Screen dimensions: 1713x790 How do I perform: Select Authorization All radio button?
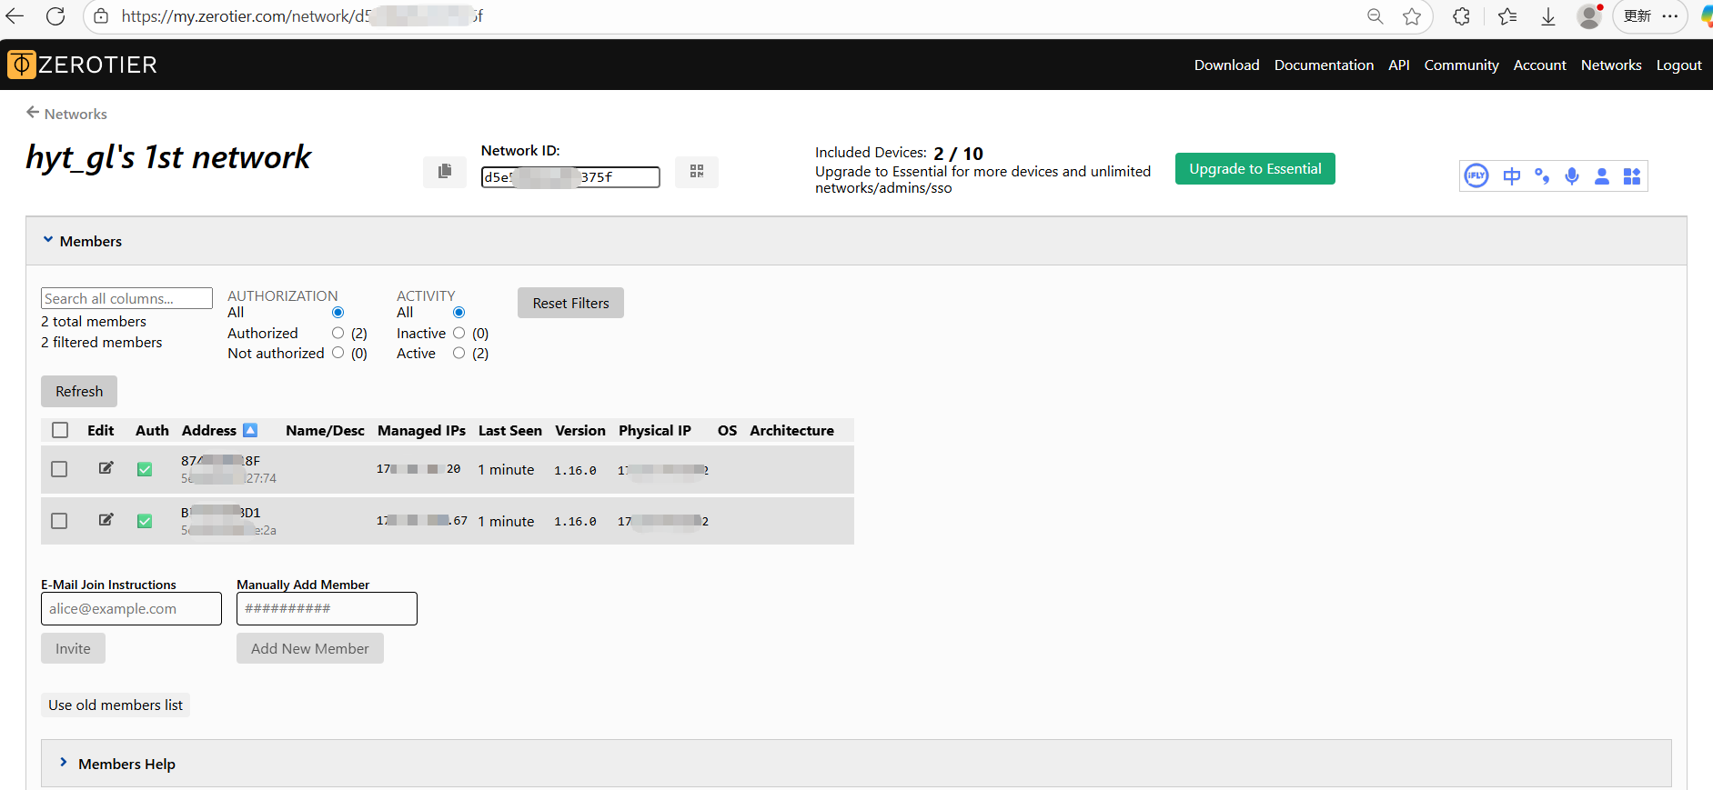click(338, 313)
